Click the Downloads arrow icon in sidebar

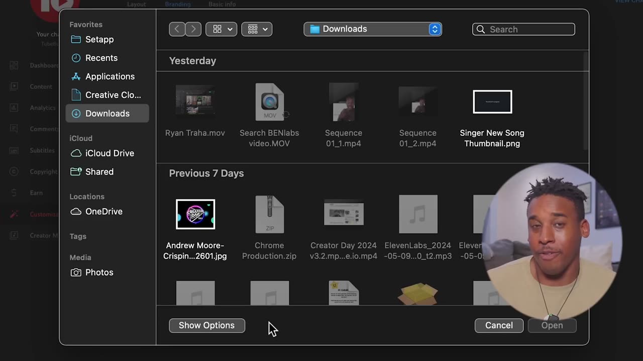point(76,113)
